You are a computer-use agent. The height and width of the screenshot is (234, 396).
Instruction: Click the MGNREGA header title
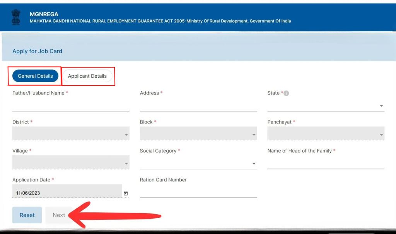click(x=44, y=14)
